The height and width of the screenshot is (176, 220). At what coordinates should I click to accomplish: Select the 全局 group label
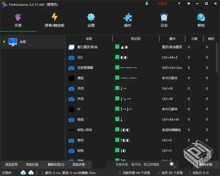(x=23, y=42)
